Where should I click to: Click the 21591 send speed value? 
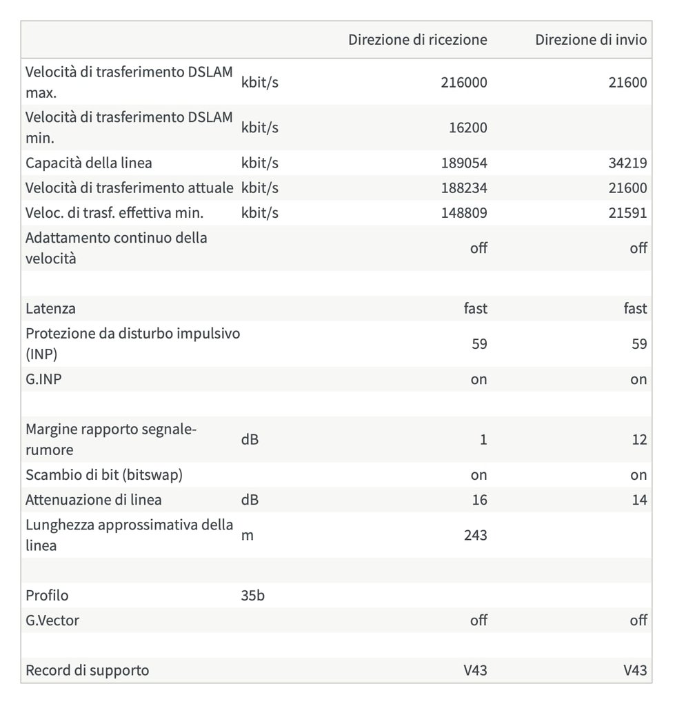tap(627, 213)
